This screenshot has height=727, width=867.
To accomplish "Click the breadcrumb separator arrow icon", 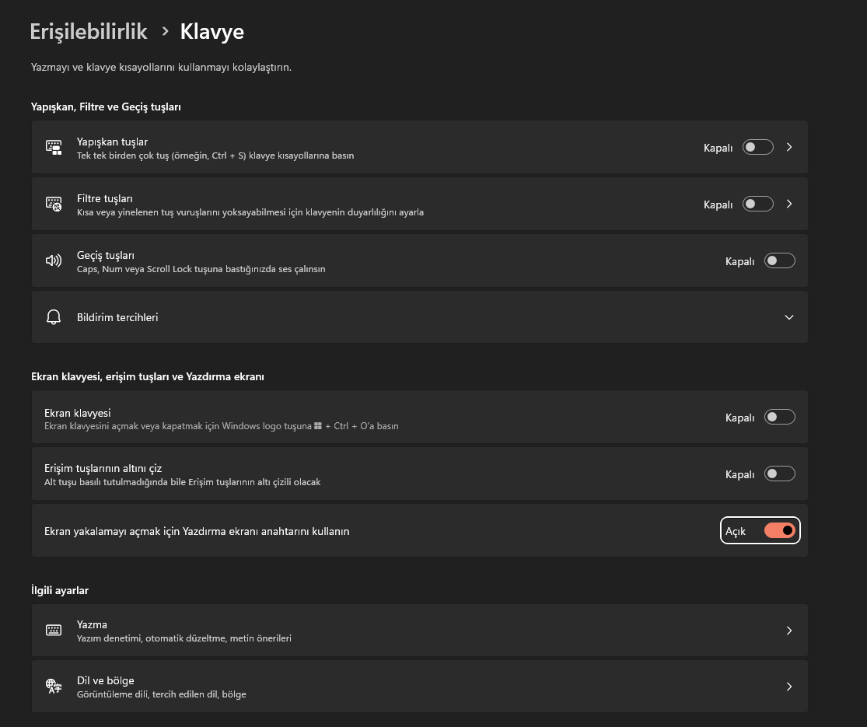I will click(165, 31).
